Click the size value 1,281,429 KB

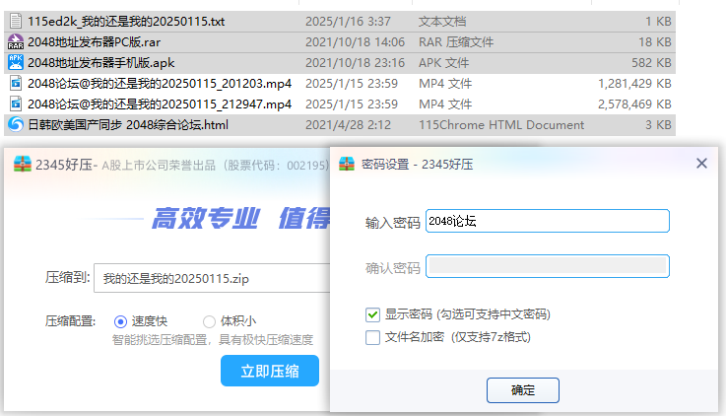tap(634, 84)
